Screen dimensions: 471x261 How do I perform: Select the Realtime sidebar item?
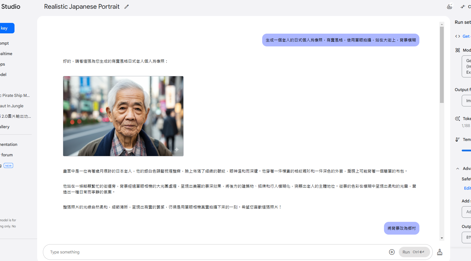coord(6,54)
